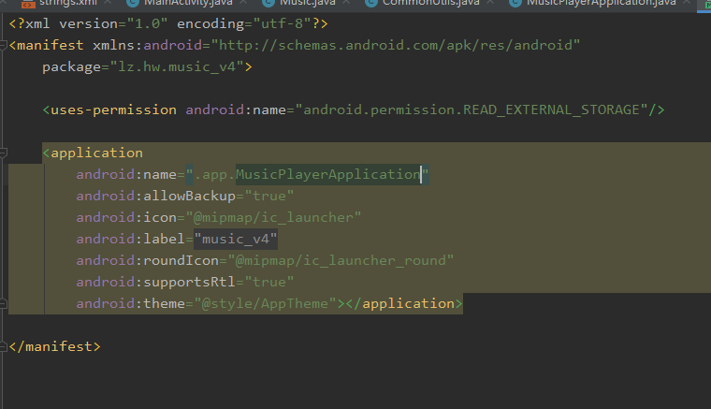Collapse the opening application tag fold marker
This screenshot has width=711, height=409.
point(3,153)
